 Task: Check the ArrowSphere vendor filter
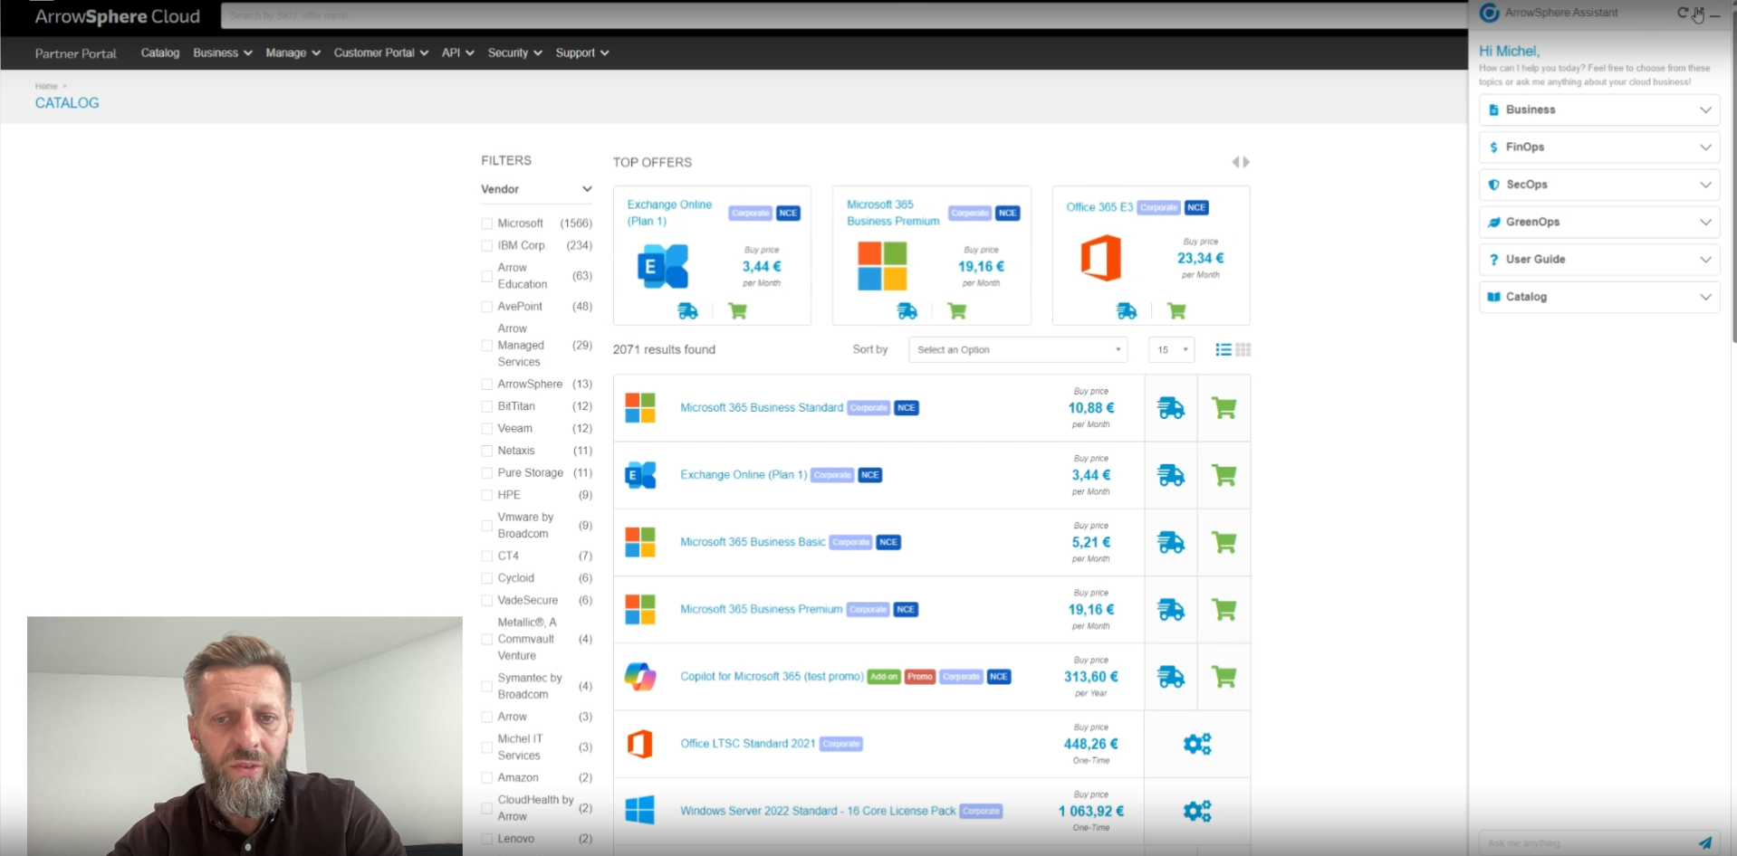(487, 385)
